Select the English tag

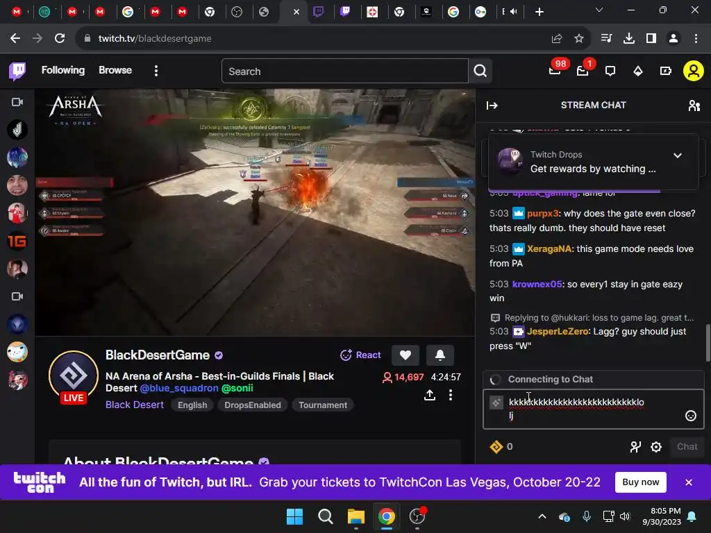[x=192, y=405]
